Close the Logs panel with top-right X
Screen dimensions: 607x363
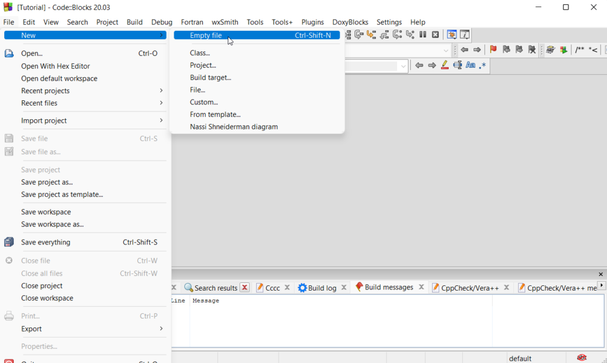(x=601, y=274)
